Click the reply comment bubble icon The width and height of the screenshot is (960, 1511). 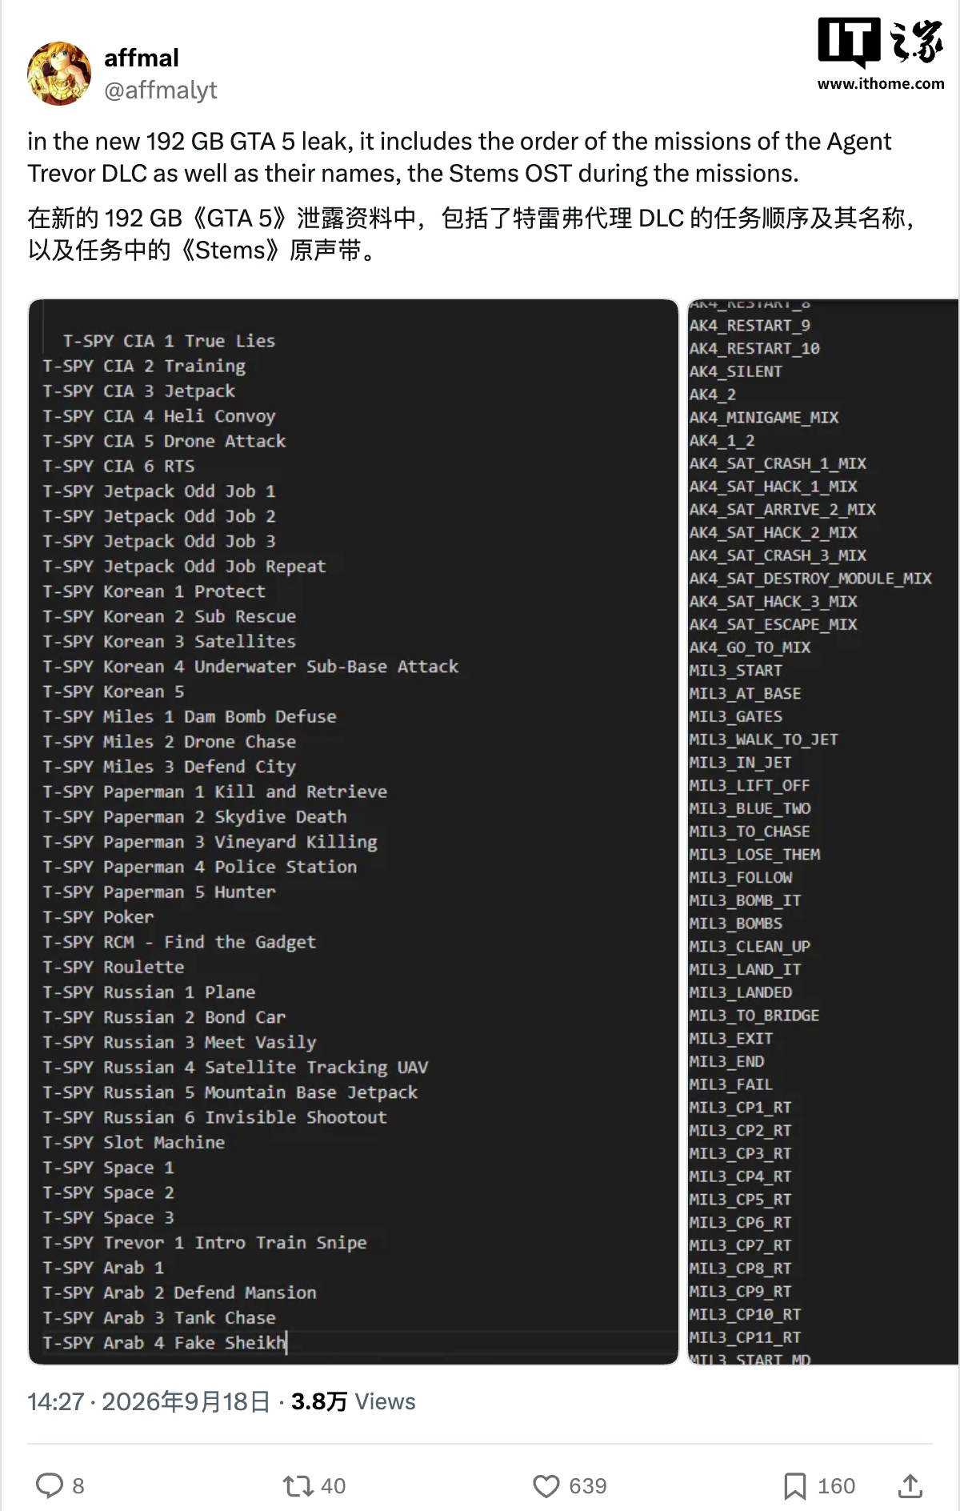click(50, 1485)
